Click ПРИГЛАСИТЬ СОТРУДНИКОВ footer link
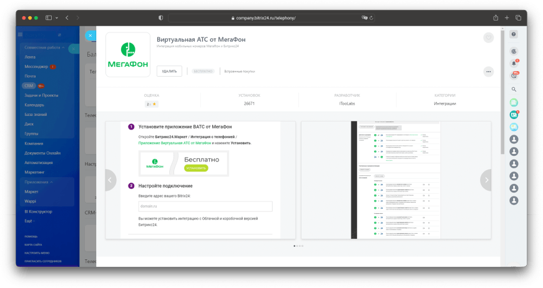 [43, 261]
